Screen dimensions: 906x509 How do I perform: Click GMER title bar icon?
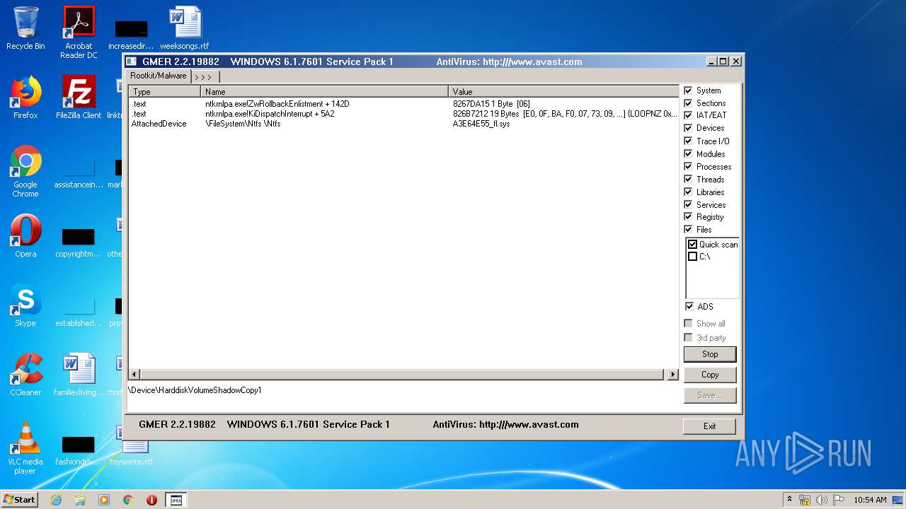pos(132,62)
